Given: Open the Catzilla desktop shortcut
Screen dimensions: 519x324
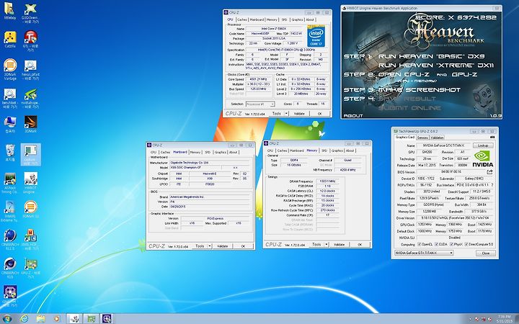Looking at the screenshot, I should (x=10, y=40).
